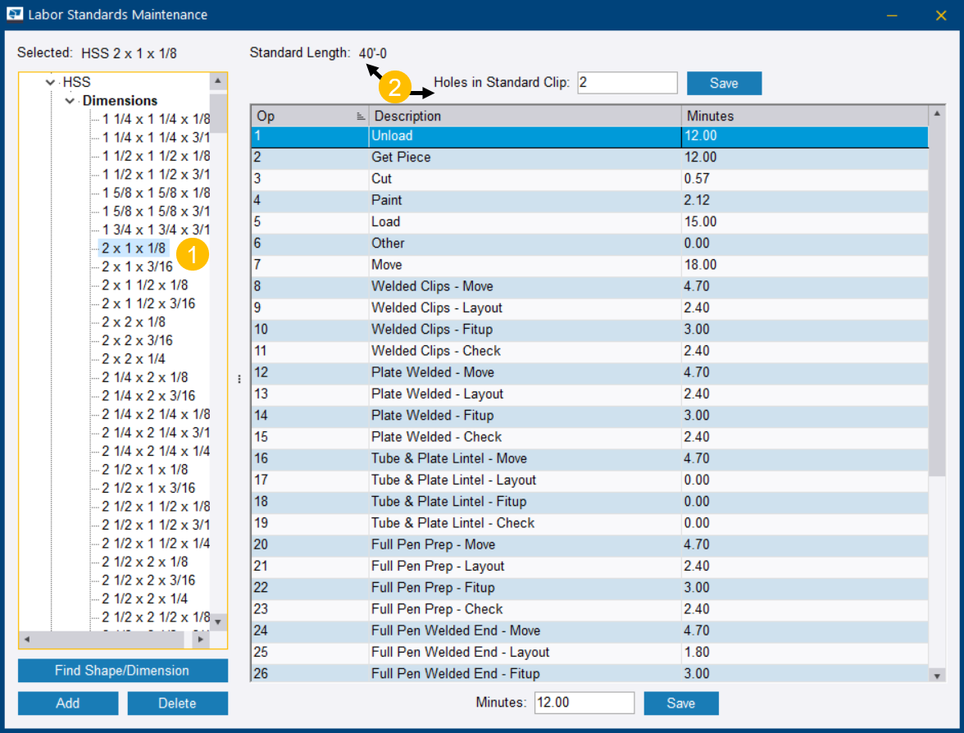964x733 pixels.
Task: Save the Minutes value at bottom
Action: coord(680,703)
